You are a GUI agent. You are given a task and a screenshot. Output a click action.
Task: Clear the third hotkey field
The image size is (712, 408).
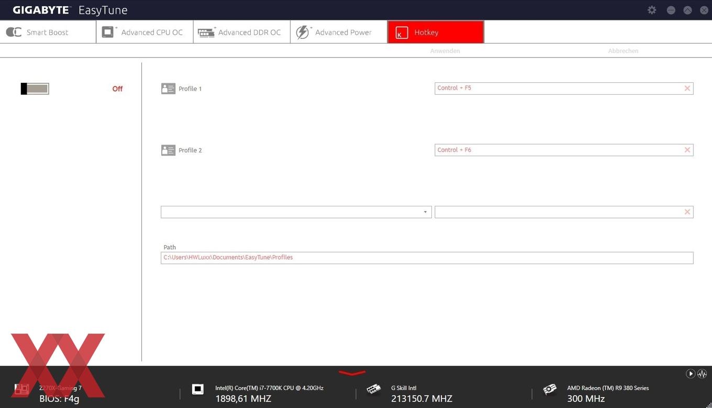click(687, 212)
